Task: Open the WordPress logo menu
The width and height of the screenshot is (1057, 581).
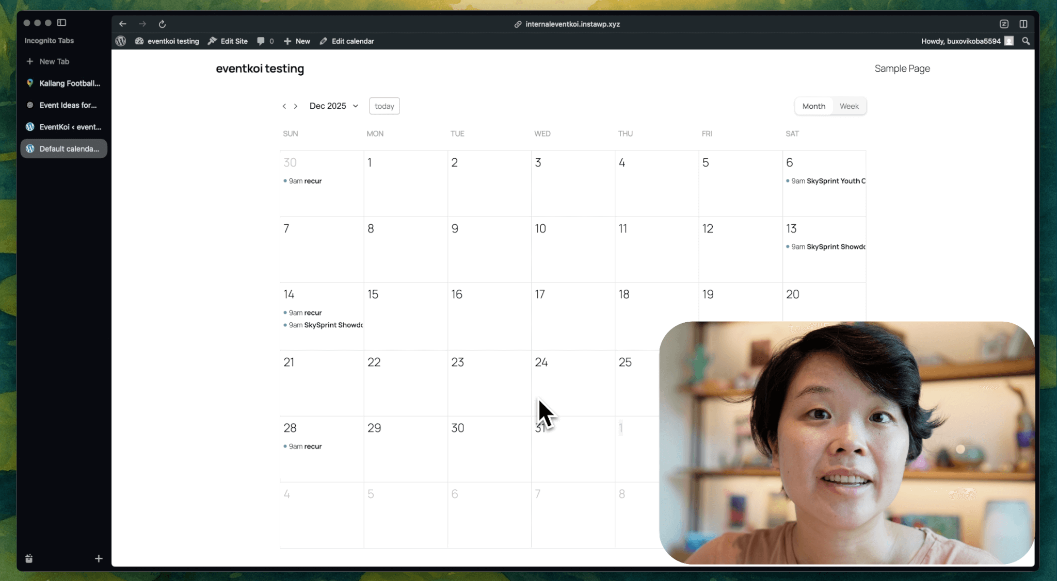Action: coord(121,41)
